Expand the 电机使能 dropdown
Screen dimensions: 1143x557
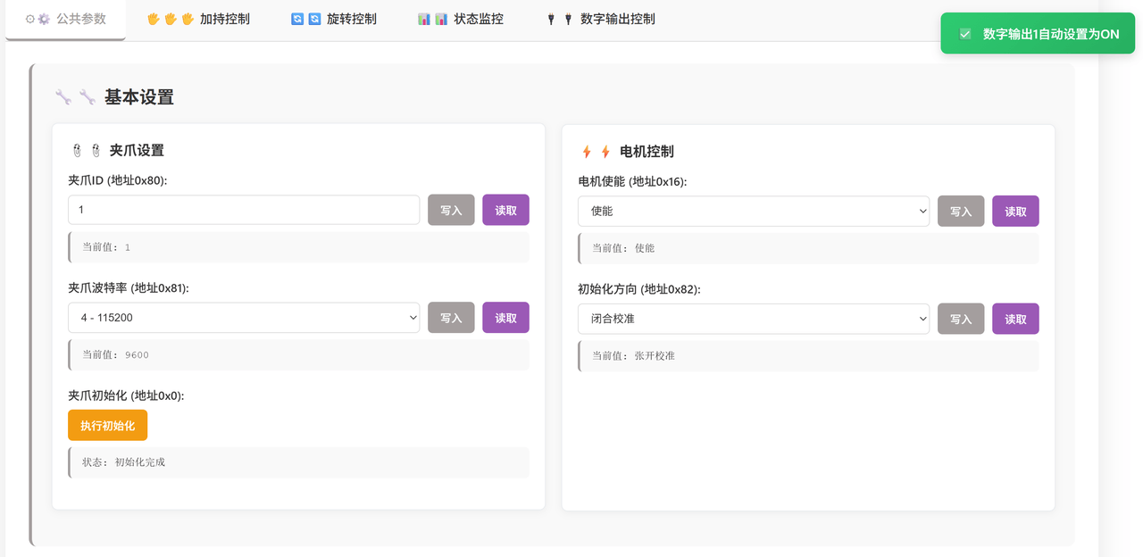[753, 212]
